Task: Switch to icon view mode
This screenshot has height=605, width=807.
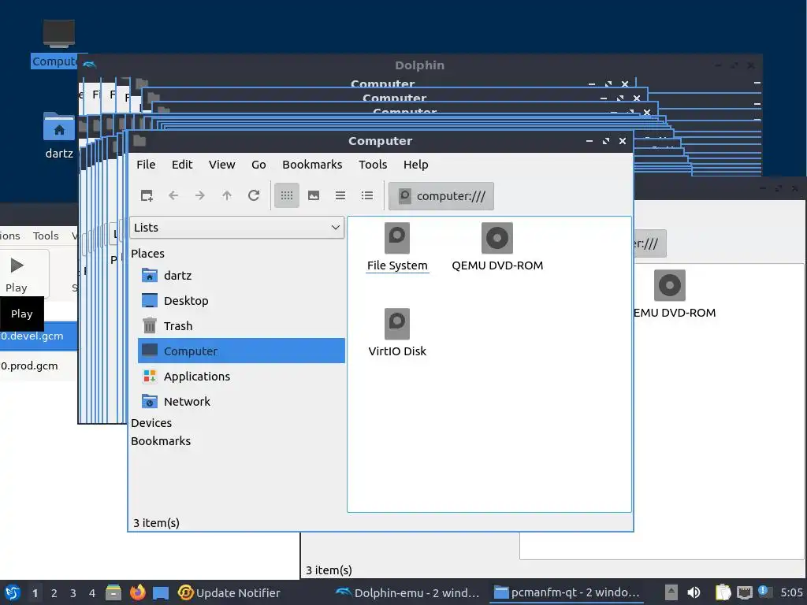Action: click(x=287, y=195)
